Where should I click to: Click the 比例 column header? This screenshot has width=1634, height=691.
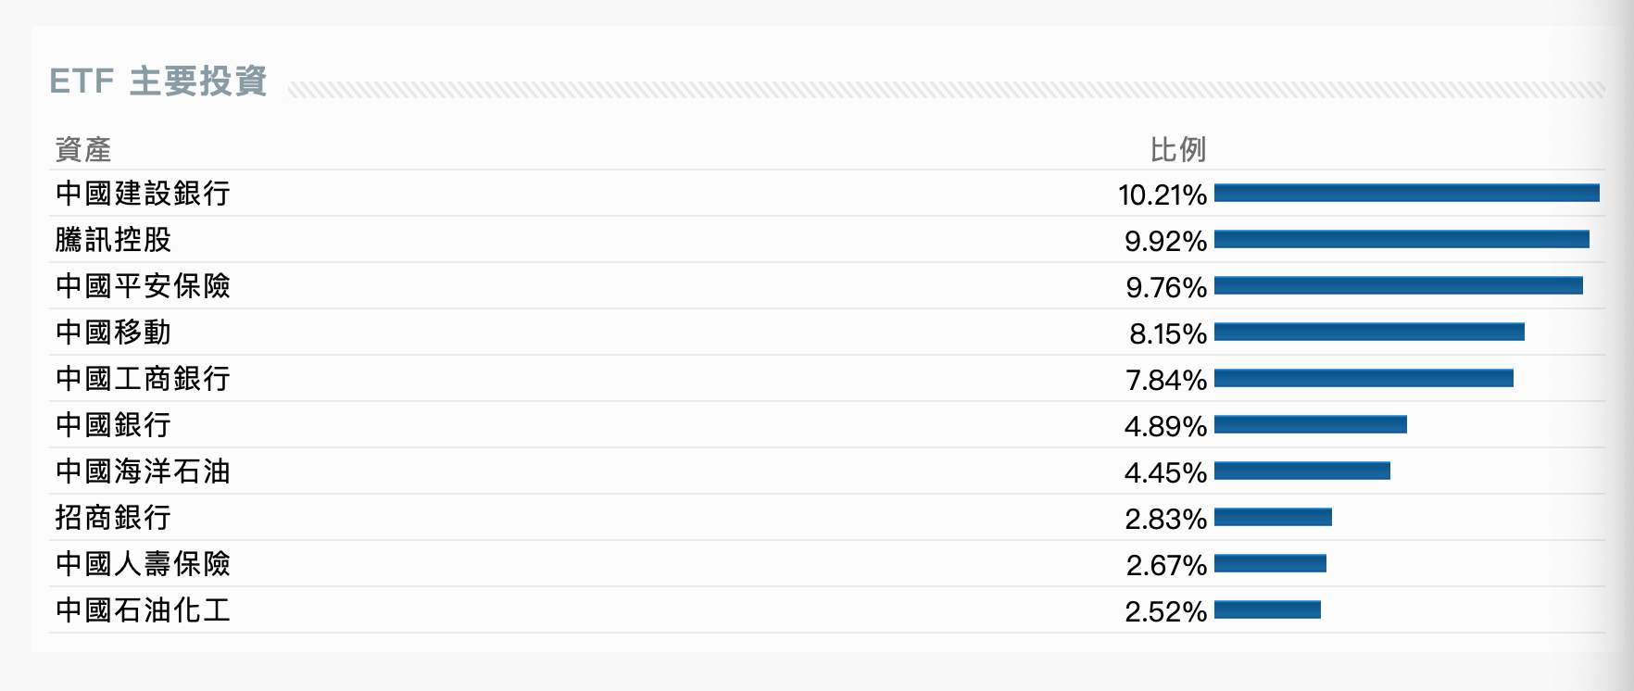coord(1177,149)
